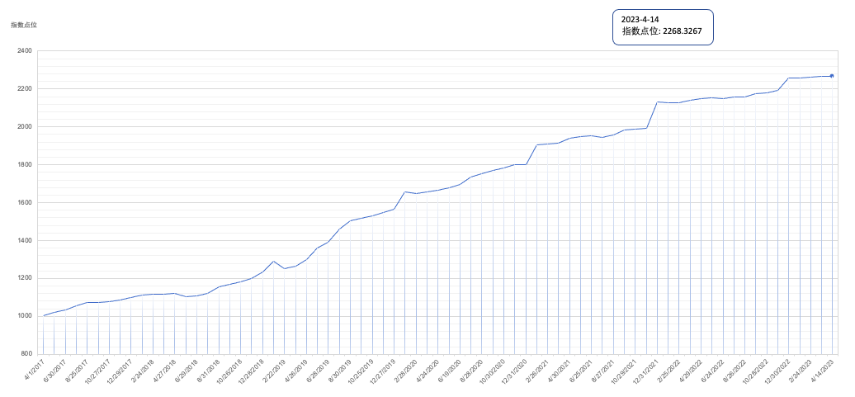This screenshot has height=397, width=855.
Task: Click the 6/19/2020 x-axis date label
Action: tap(449, 370)
